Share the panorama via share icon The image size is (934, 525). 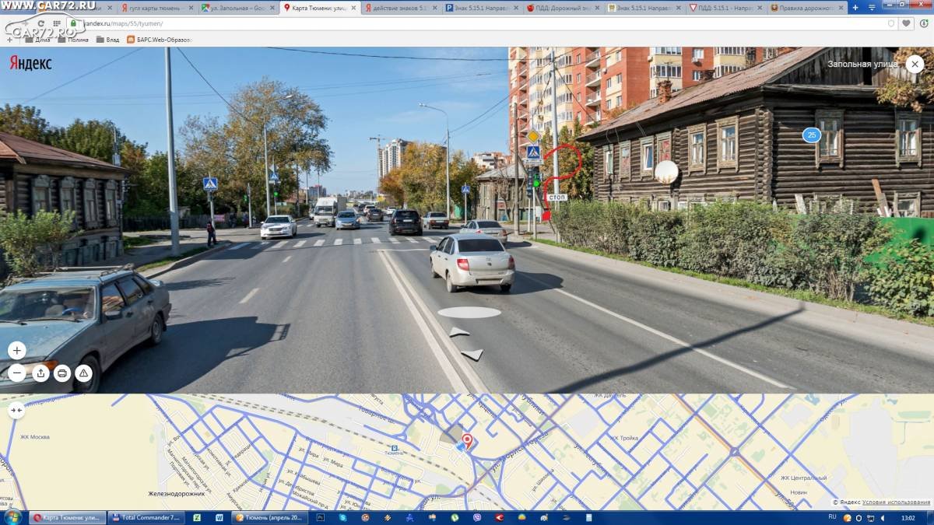[41, 373]
